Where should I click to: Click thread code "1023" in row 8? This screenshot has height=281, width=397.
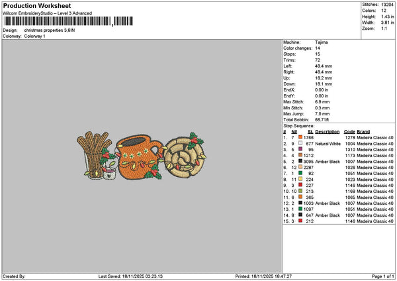point(350,180)
